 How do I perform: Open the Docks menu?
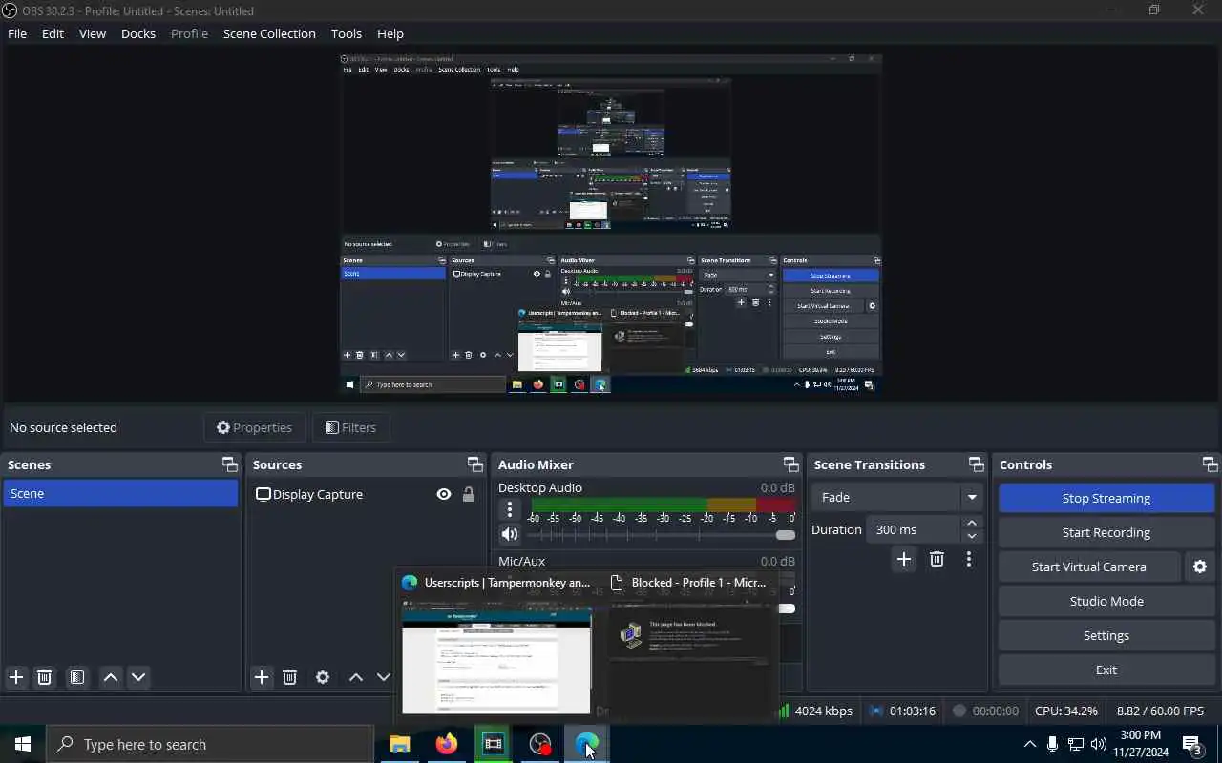tap(138, 33)
